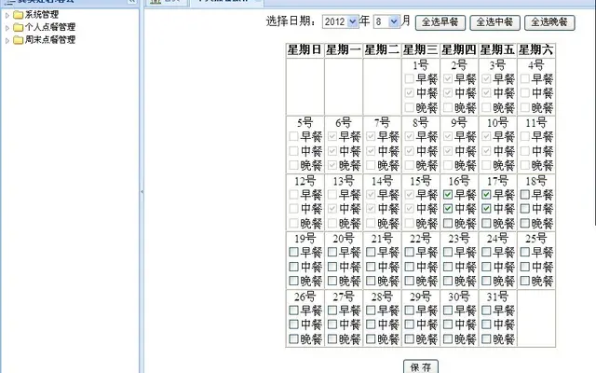Check 早餐 for 18号
The image size is (596, 373).
[x=525, y=195]
